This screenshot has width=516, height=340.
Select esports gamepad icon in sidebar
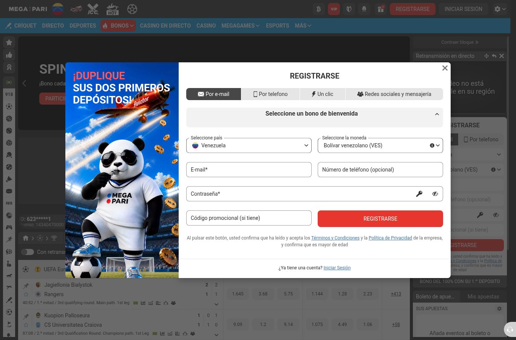point(9,227)
